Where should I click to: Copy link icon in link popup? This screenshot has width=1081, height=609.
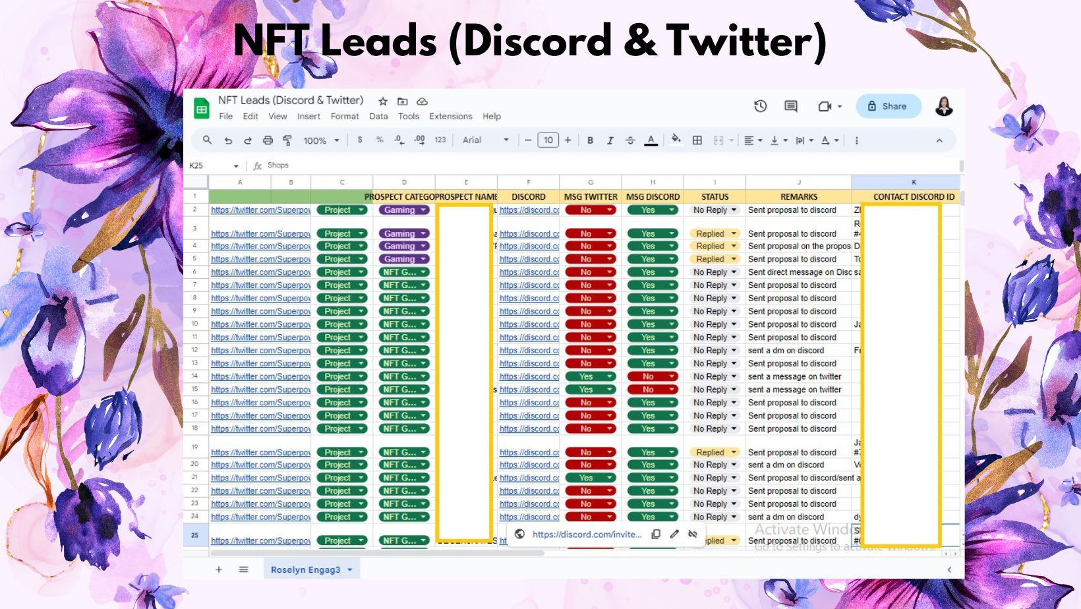(x=656, y=535)
